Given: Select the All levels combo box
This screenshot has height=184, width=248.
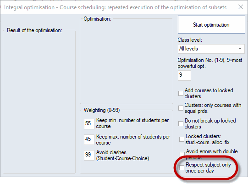Looking at the screenshot, I should pyautogui.click(x=211, y=49).
